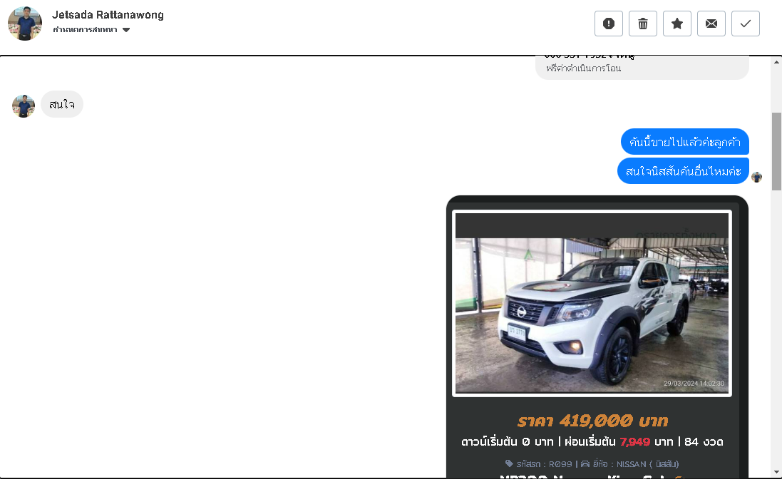Report conversation with the exclamation icon

click(609, 24)
